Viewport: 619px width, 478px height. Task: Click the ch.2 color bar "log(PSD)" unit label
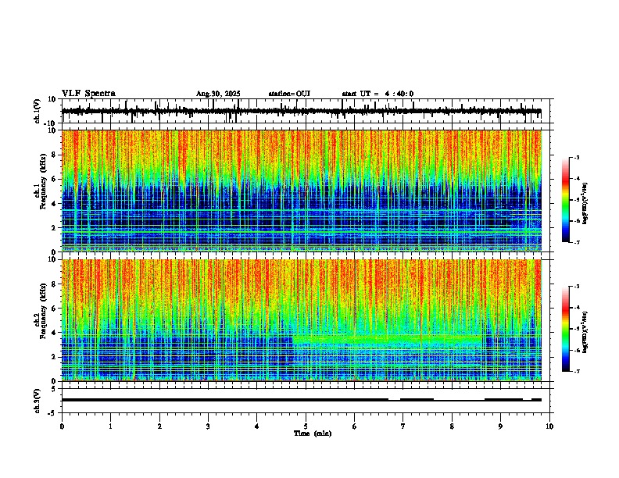pyautogui.click(x=585, y=332)
